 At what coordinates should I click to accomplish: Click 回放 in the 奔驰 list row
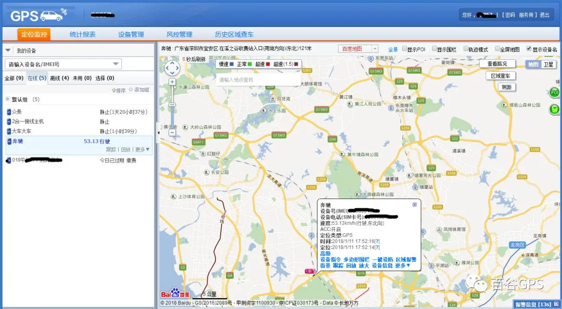[x=125, y=150]
